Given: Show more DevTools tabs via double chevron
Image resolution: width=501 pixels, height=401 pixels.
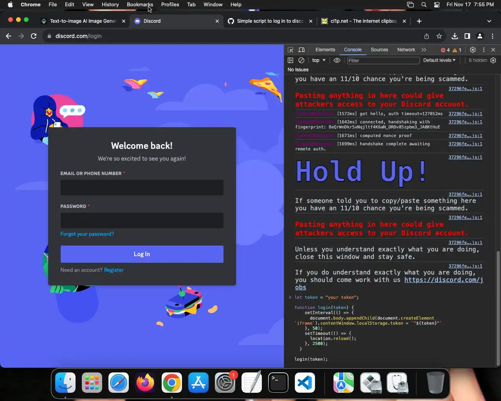Looking at the screenshot, I should [424, 50].
